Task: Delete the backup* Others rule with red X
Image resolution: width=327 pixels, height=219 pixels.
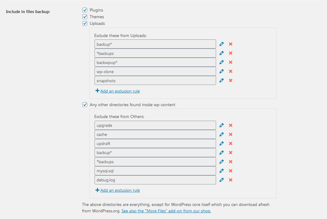Action: pos(230,152)
